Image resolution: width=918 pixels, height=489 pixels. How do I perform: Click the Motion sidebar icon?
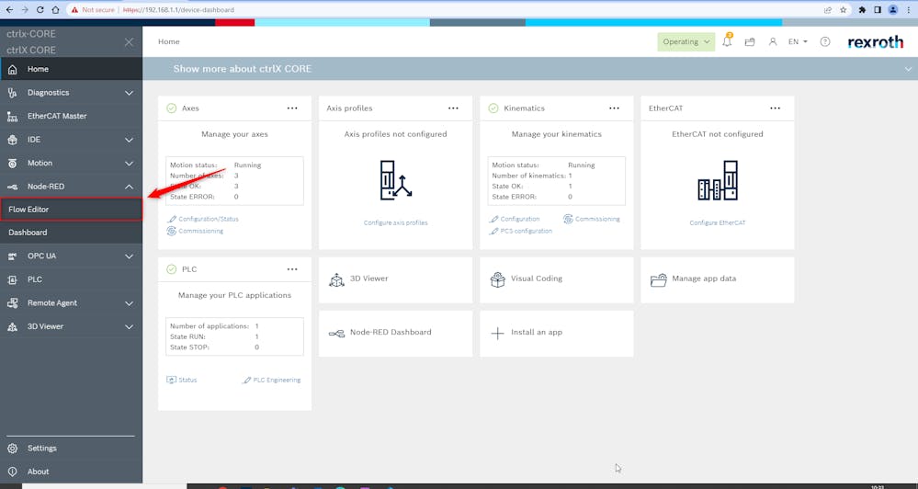tap(12, 164)
